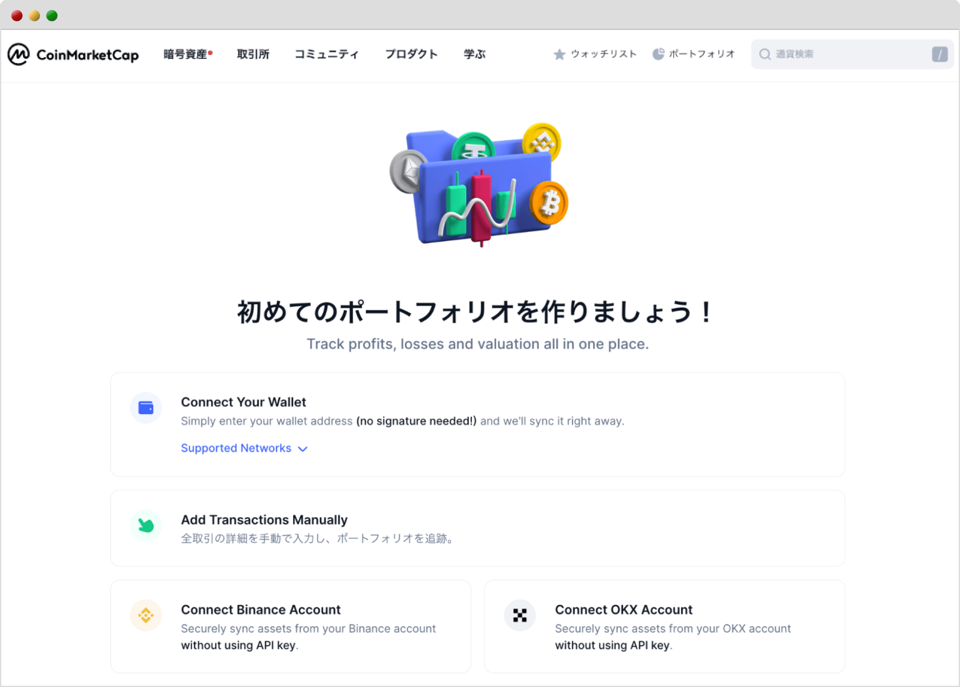Click the wallet icon of Connect Your Wallet
The image size is (960, 687).
pyautogui.click(x=146, y=408)
